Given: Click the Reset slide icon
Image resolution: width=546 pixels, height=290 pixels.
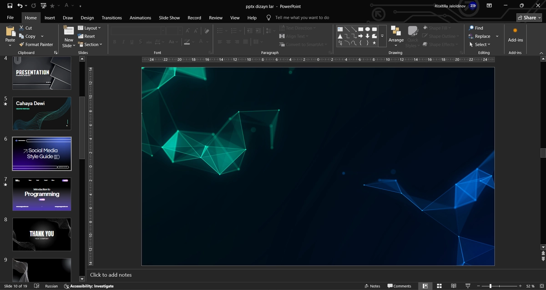Looking at the screenshot, I should tap(81, 36).
